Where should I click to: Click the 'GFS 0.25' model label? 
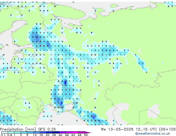tap(47, 129)
